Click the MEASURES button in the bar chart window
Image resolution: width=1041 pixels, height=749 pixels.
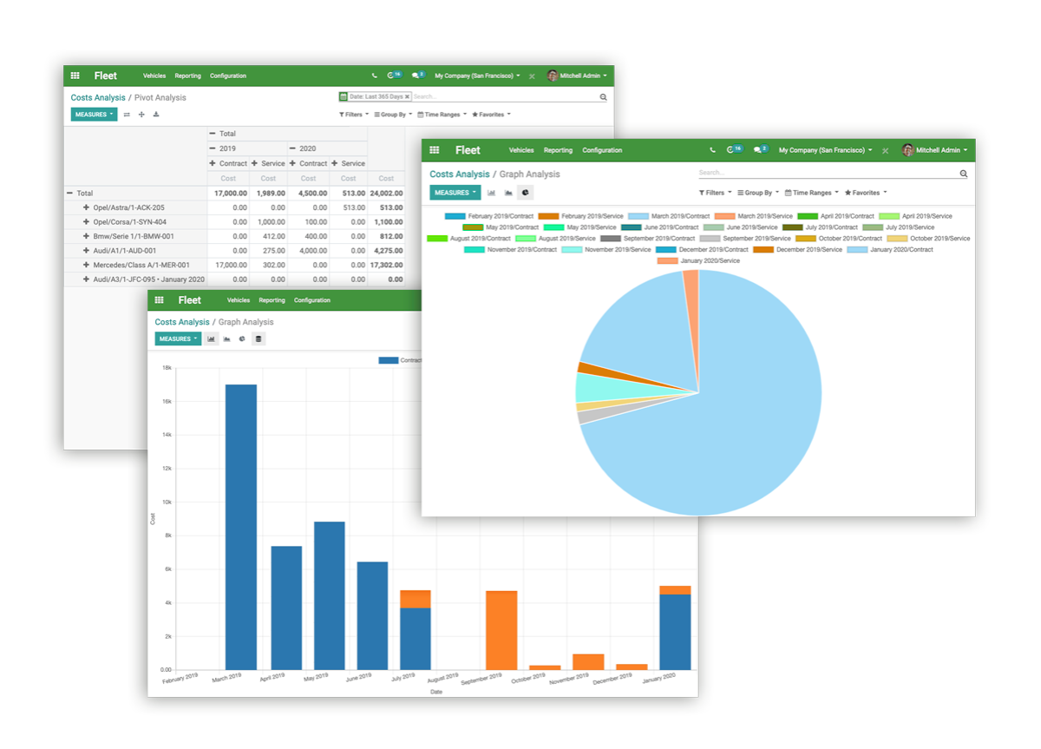177,338
